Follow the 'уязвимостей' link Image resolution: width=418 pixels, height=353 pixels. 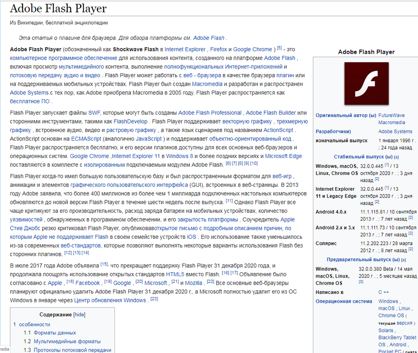tap(26, 220)
